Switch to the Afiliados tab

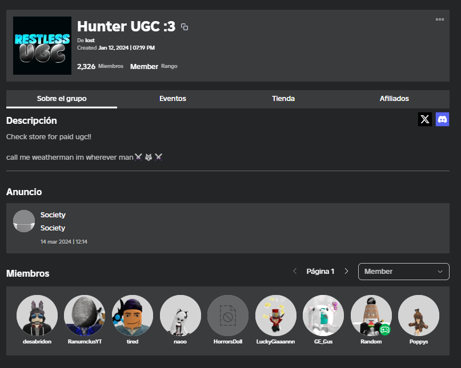[394, 99]
